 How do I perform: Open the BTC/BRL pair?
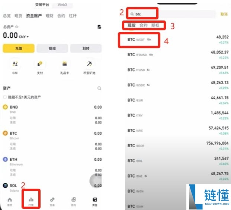[x=178, y=161]
